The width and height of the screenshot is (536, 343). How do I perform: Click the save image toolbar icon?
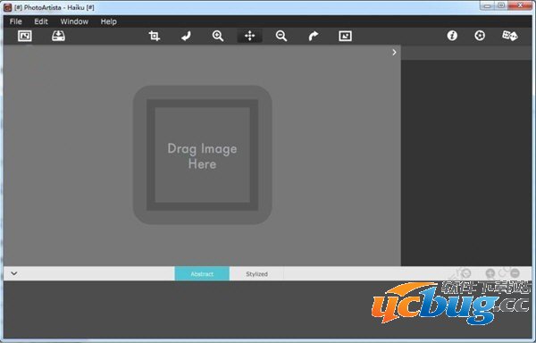(58, 36)
